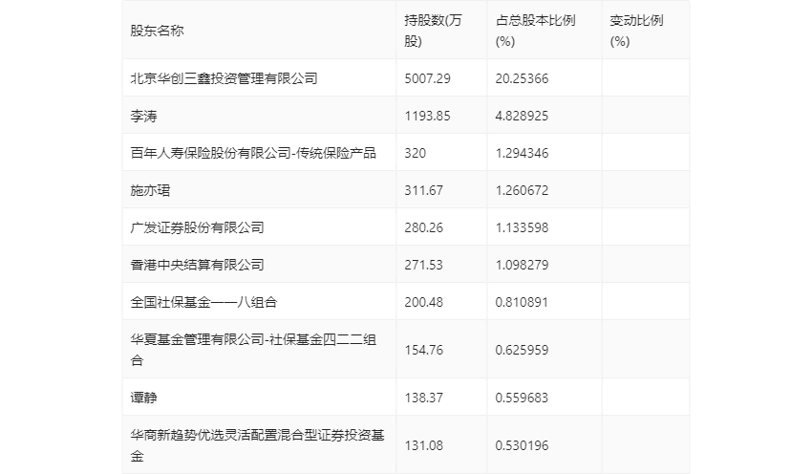Image resolution: width=812 pixels, height=474 pixels.
Task: Select shareholder 香港中央结算有限公司
Action: (x=197, y=265)
